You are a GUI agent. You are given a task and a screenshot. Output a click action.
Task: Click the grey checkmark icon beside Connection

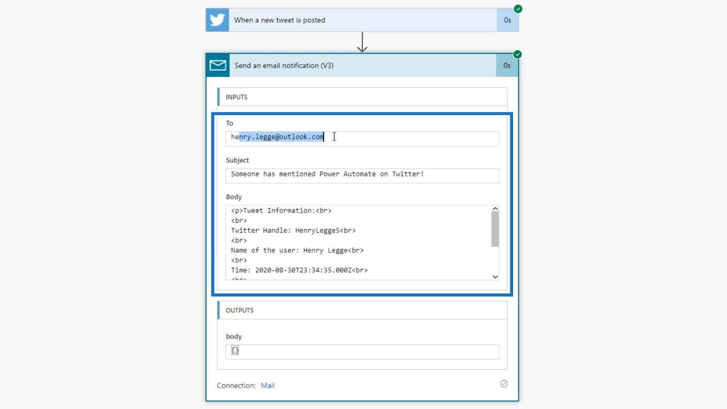point(504,384)
